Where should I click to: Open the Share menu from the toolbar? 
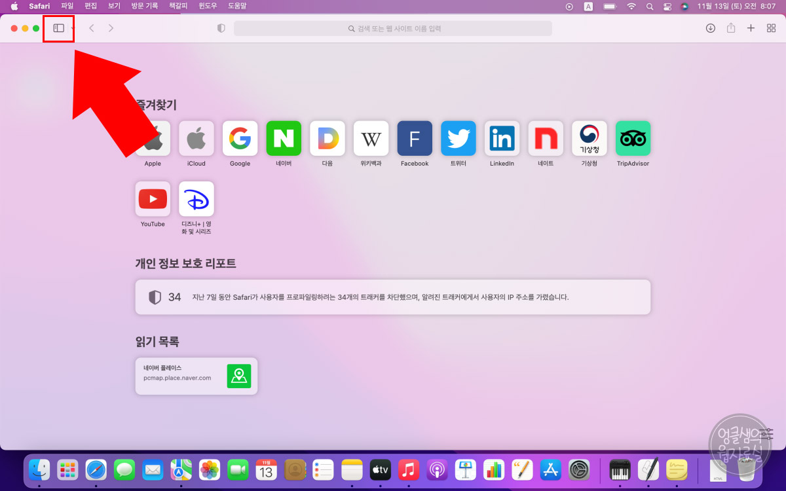(731, 28)
